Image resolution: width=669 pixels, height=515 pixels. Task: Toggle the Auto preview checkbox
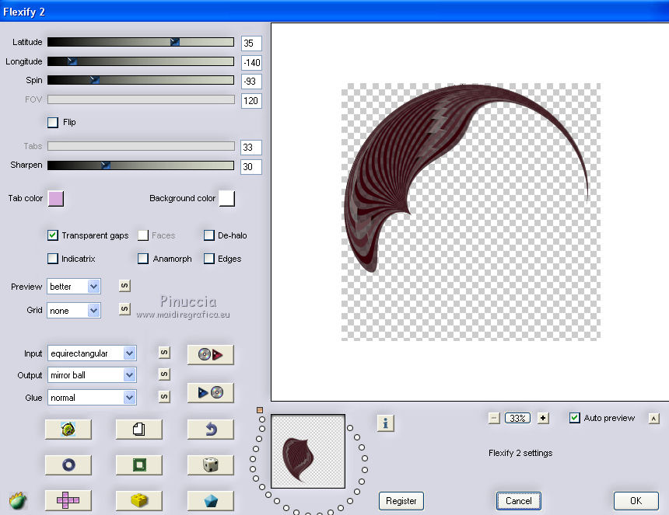pyautogui.click(x=575, y=418)
